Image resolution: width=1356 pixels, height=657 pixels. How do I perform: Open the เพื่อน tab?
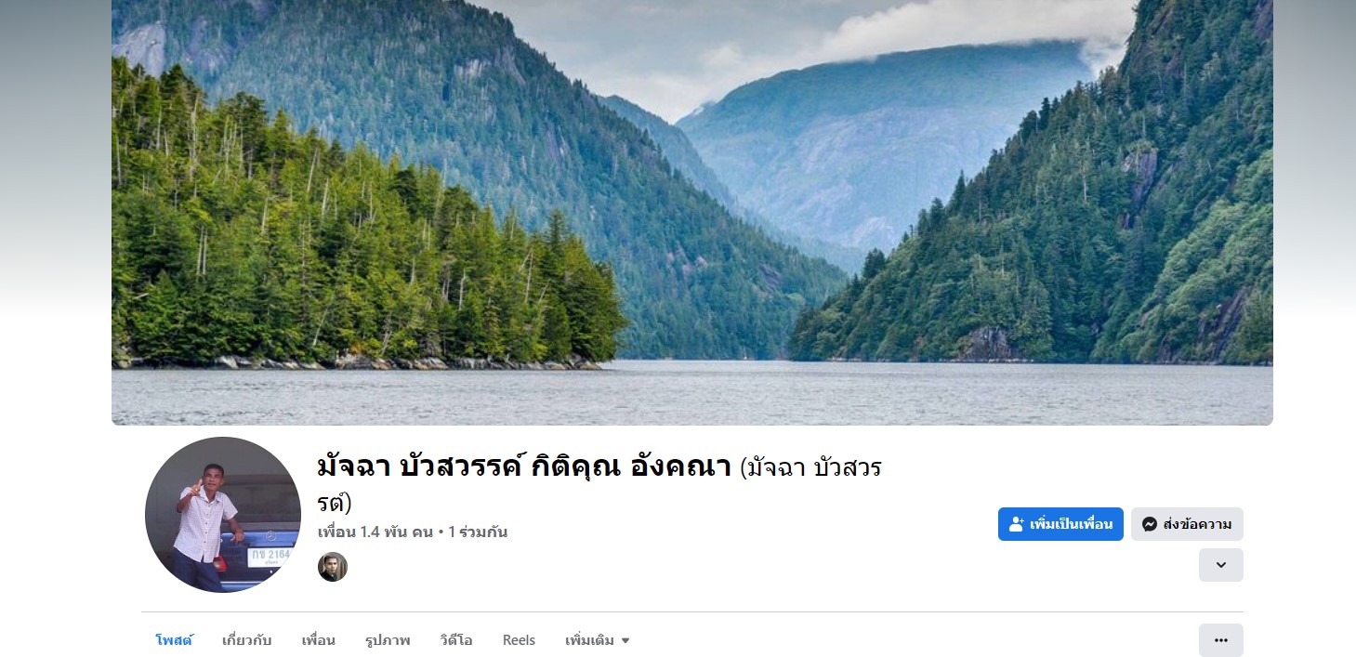pos(318,640)
